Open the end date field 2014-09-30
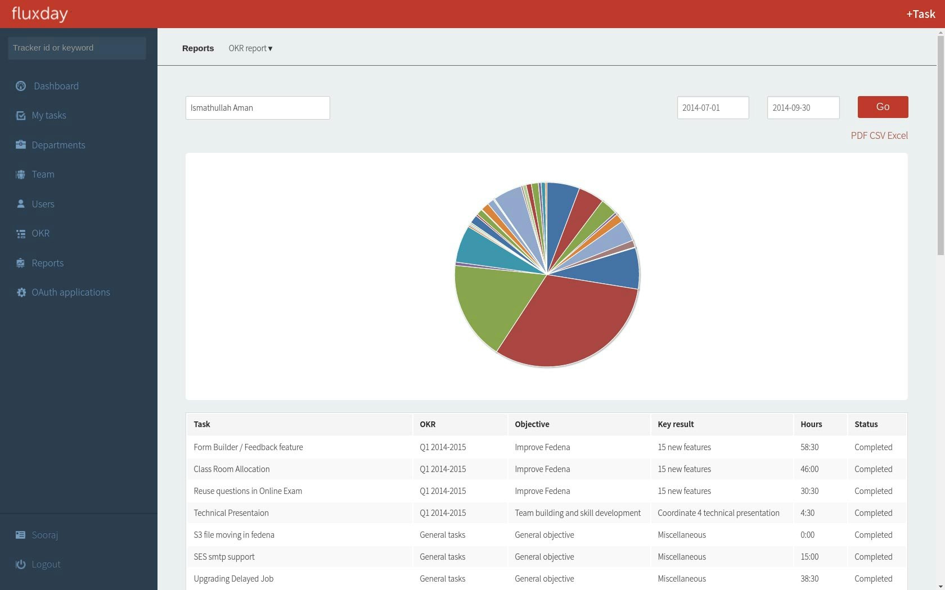Screen dimensions: 945x590 click(803, 107)
